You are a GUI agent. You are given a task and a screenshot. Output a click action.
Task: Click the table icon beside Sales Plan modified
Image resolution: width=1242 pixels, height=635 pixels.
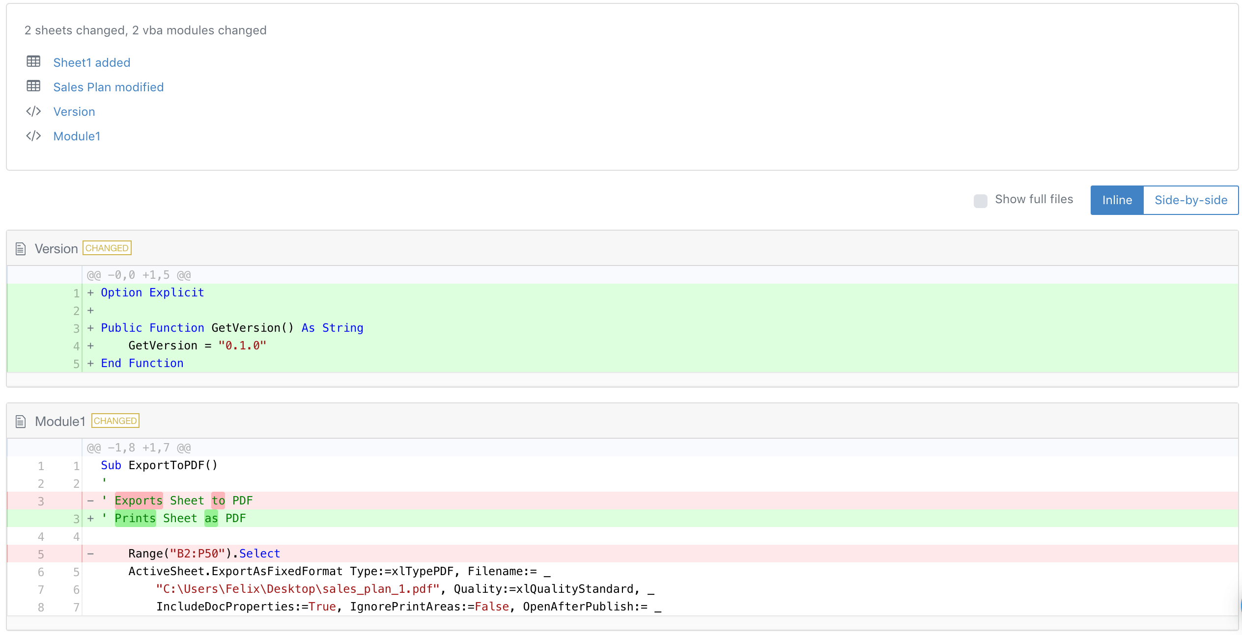33,86
